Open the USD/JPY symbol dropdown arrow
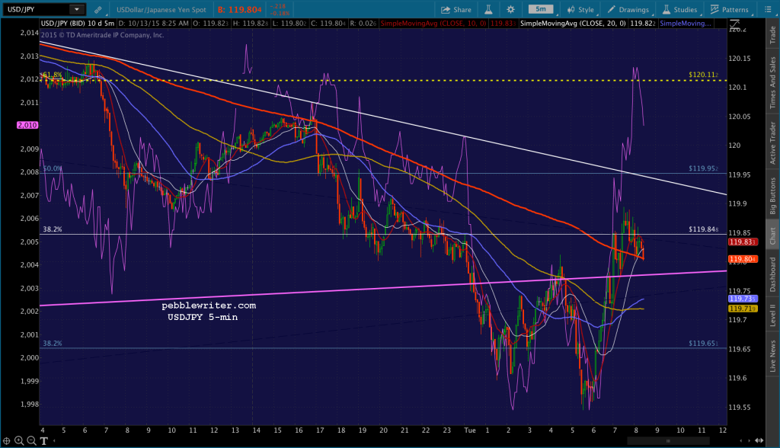 pyautogui.click(x=77, y=9)
